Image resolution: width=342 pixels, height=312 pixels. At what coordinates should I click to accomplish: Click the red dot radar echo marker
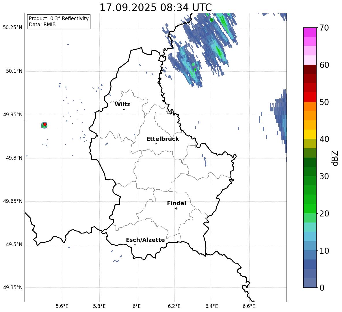coord(45,124)
